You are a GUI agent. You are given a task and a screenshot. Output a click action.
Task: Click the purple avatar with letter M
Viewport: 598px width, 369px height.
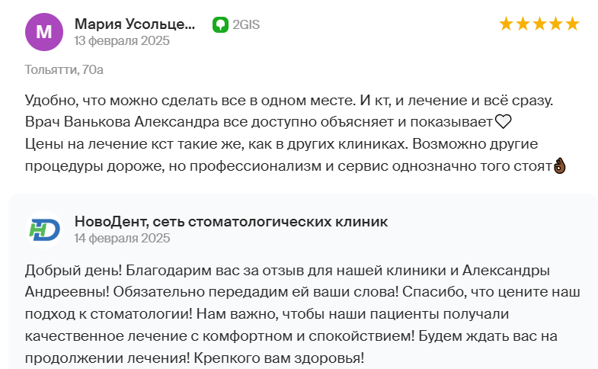44,32
